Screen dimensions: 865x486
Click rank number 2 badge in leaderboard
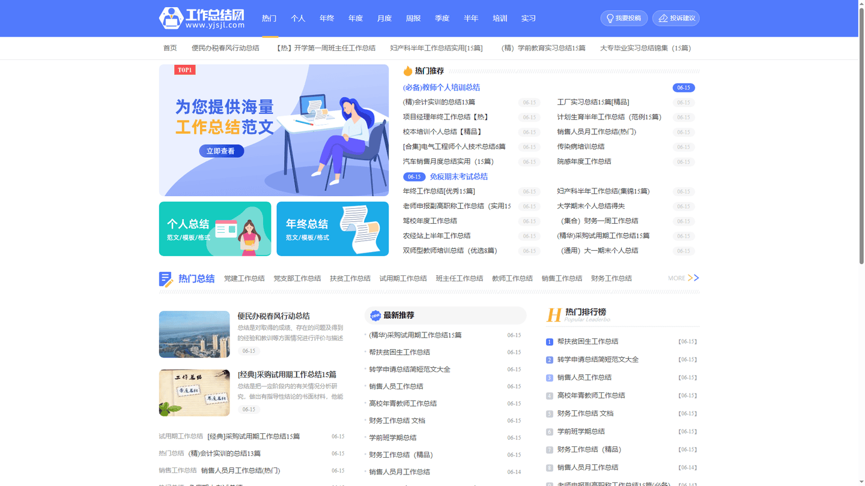549,360
